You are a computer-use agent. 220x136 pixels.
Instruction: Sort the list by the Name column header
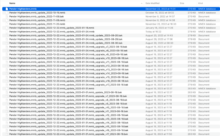pos(12,3)
